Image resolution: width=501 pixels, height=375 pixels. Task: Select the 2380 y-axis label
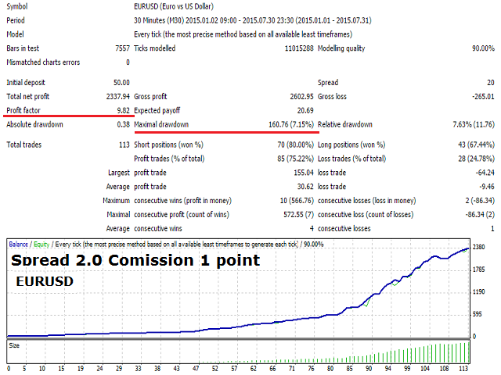pos(478,247)
